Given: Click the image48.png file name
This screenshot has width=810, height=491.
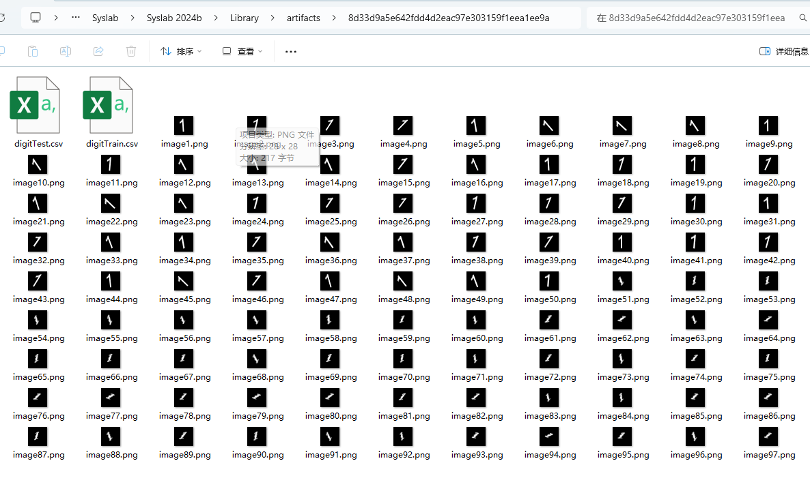Looking at the screenshot, I should 404,299.
